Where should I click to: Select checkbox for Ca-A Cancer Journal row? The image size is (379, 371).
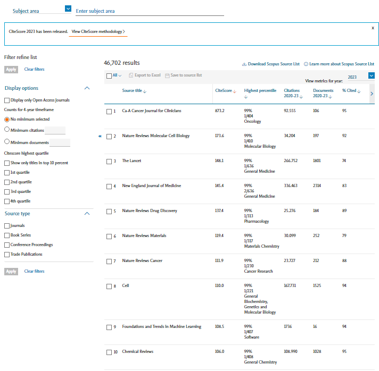109,112
